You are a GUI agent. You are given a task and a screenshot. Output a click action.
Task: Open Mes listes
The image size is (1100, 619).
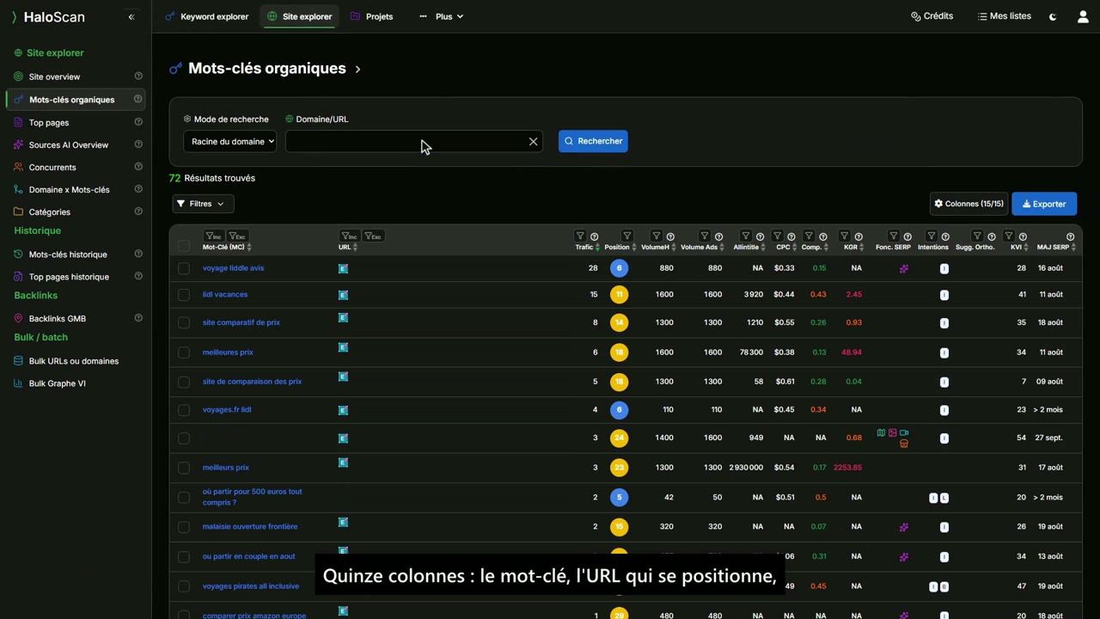[x=1005, y=16]
